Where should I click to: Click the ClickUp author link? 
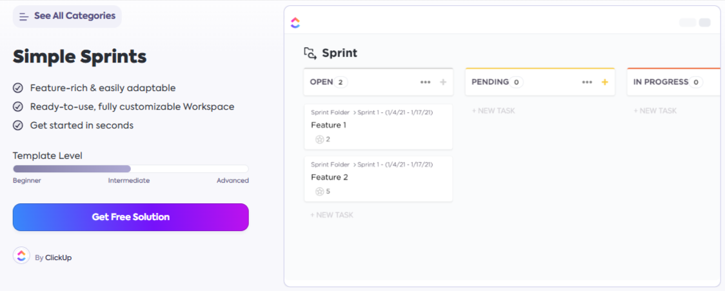point(58,257)
